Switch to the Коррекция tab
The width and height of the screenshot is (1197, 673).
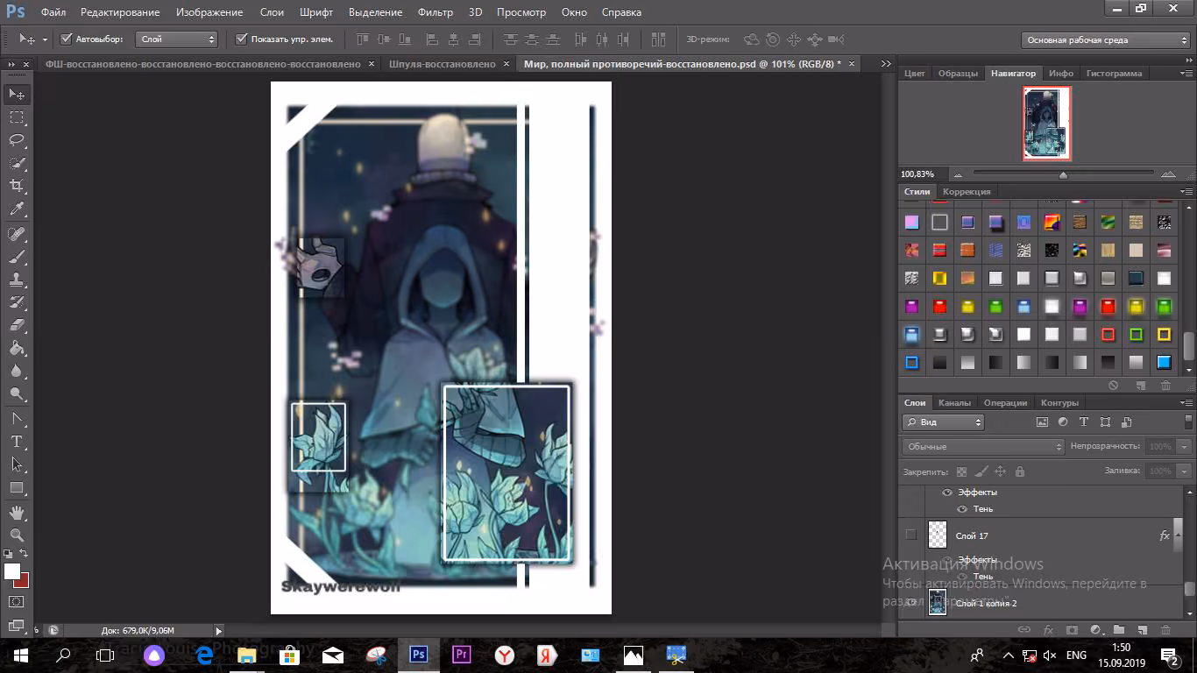pyautogui.click(x=967, y=192)
